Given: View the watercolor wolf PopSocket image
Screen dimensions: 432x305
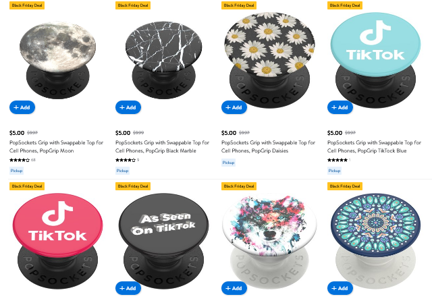Looking at the screenshot, I should (269, 241).
